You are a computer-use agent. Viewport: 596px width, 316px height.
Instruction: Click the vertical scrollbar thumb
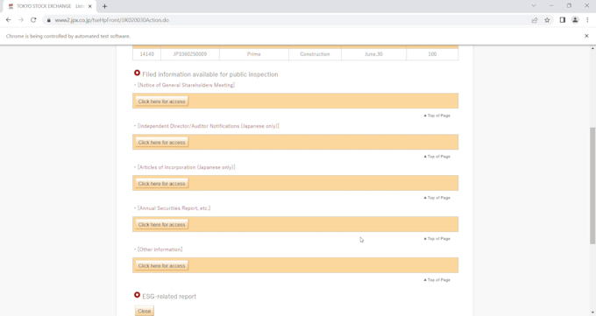(x=592, y=186)
